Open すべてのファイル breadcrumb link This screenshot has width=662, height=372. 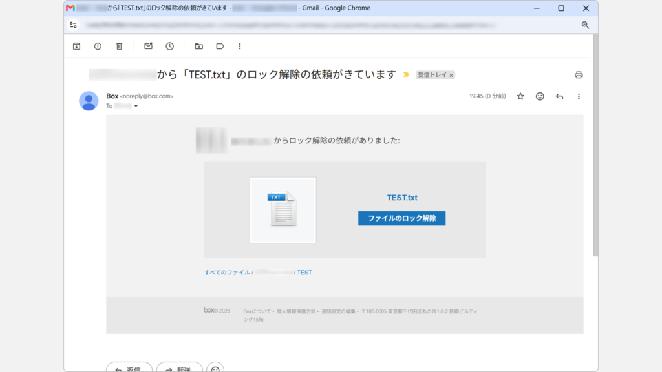coord(227,273)
